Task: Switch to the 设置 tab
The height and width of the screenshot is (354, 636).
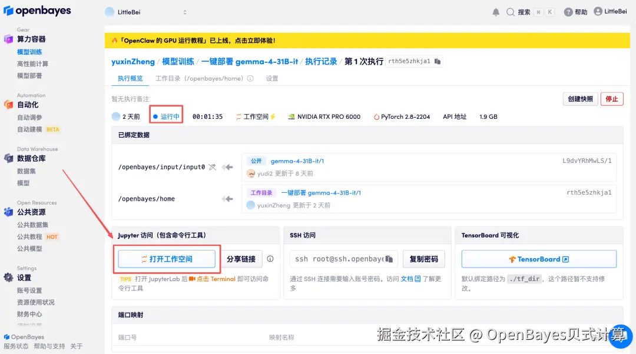Action: coord(272,78)
